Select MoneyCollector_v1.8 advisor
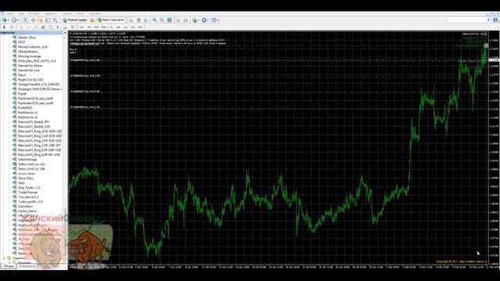Image resolution: width=500 pixels, height=281 pixels. click(x=32, y=47)
